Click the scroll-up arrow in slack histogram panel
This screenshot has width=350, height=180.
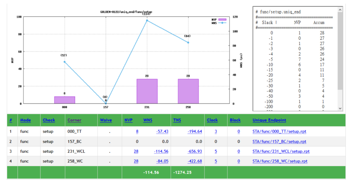pyautogui.click(x=340, y=10)
